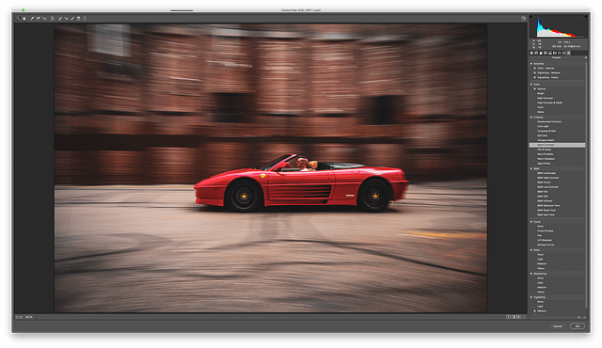The width and height of the screenshot is (602, 348).
Task: Toggle the star beside Medium in Vignetting group
Action: [x=535, y=310]
